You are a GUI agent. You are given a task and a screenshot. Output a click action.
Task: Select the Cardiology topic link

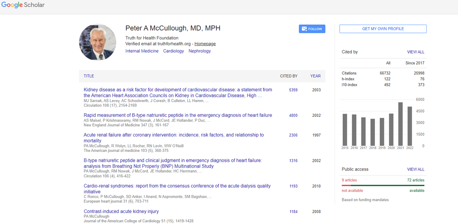click(173, 51)
